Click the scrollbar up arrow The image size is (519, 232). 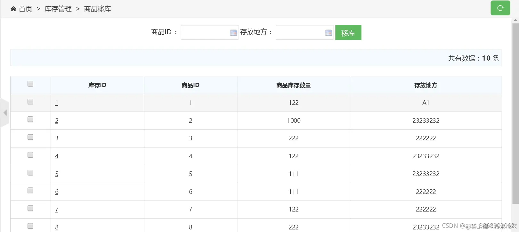pos(515,20)
